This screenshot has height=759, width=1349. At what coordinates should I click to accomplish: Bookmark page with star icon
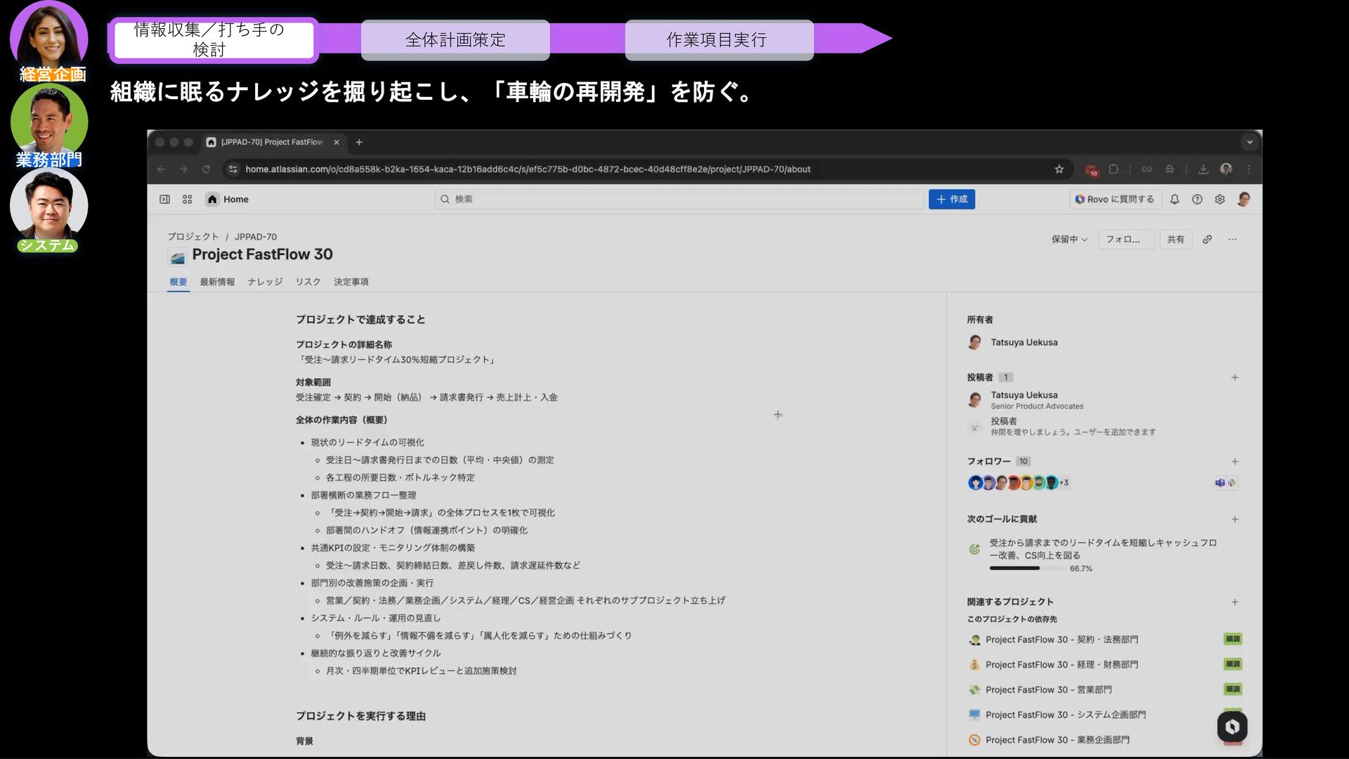(1059, 169)
